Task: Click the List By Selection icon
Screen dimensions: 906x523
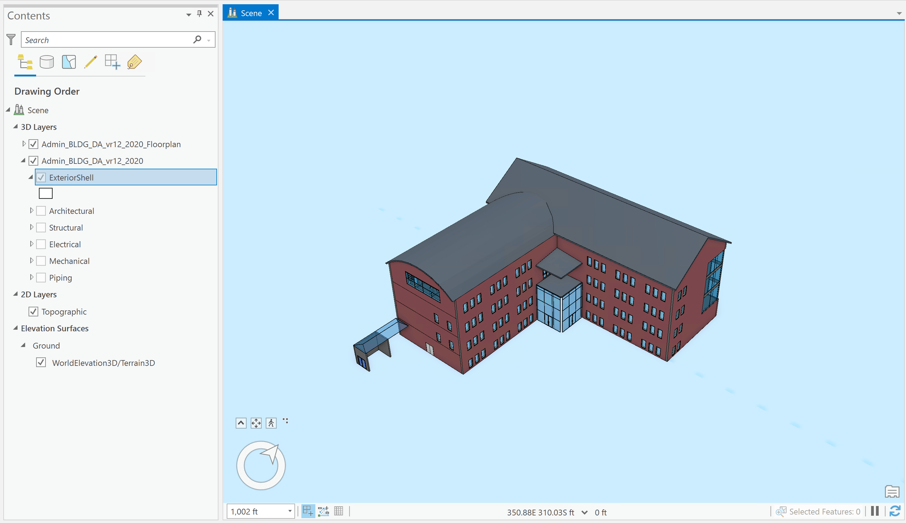Action: [69, 62]
